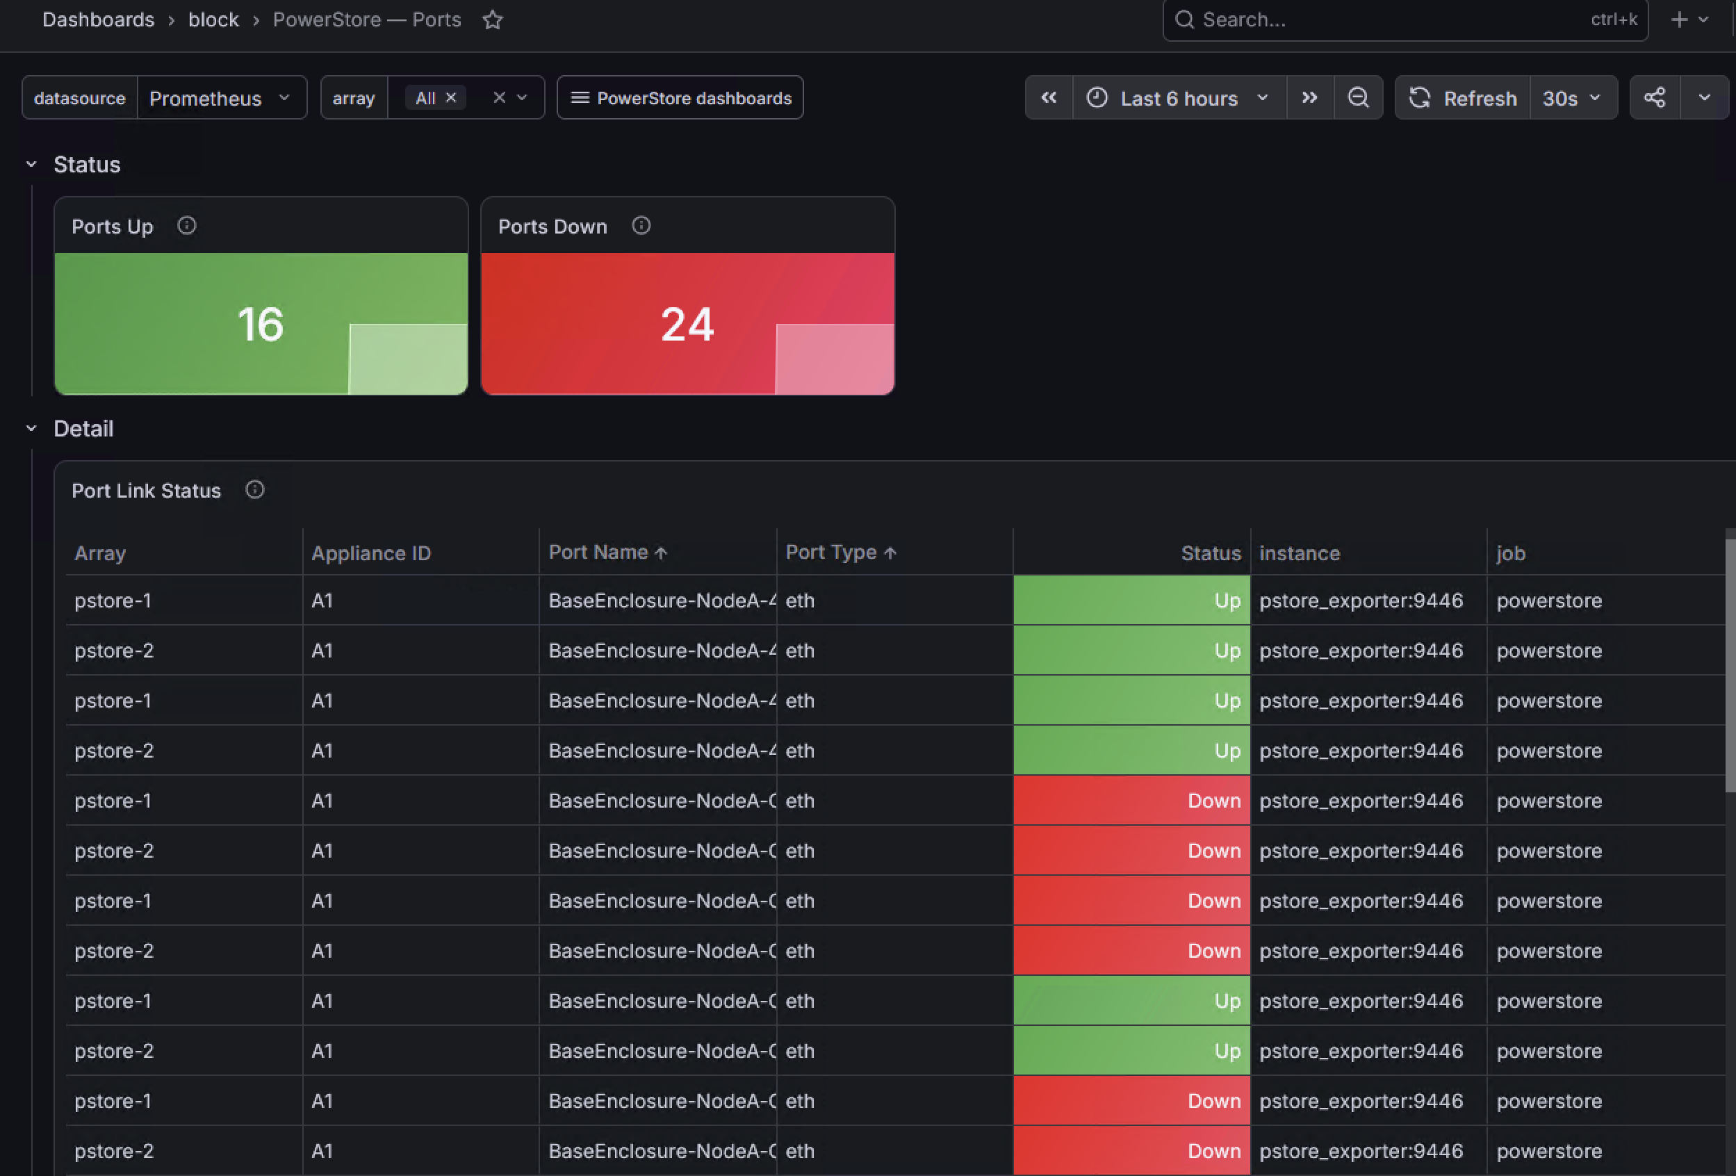Sort by the Array column header
This screenshot has height=1176, width=1736.
coord(100,553)
